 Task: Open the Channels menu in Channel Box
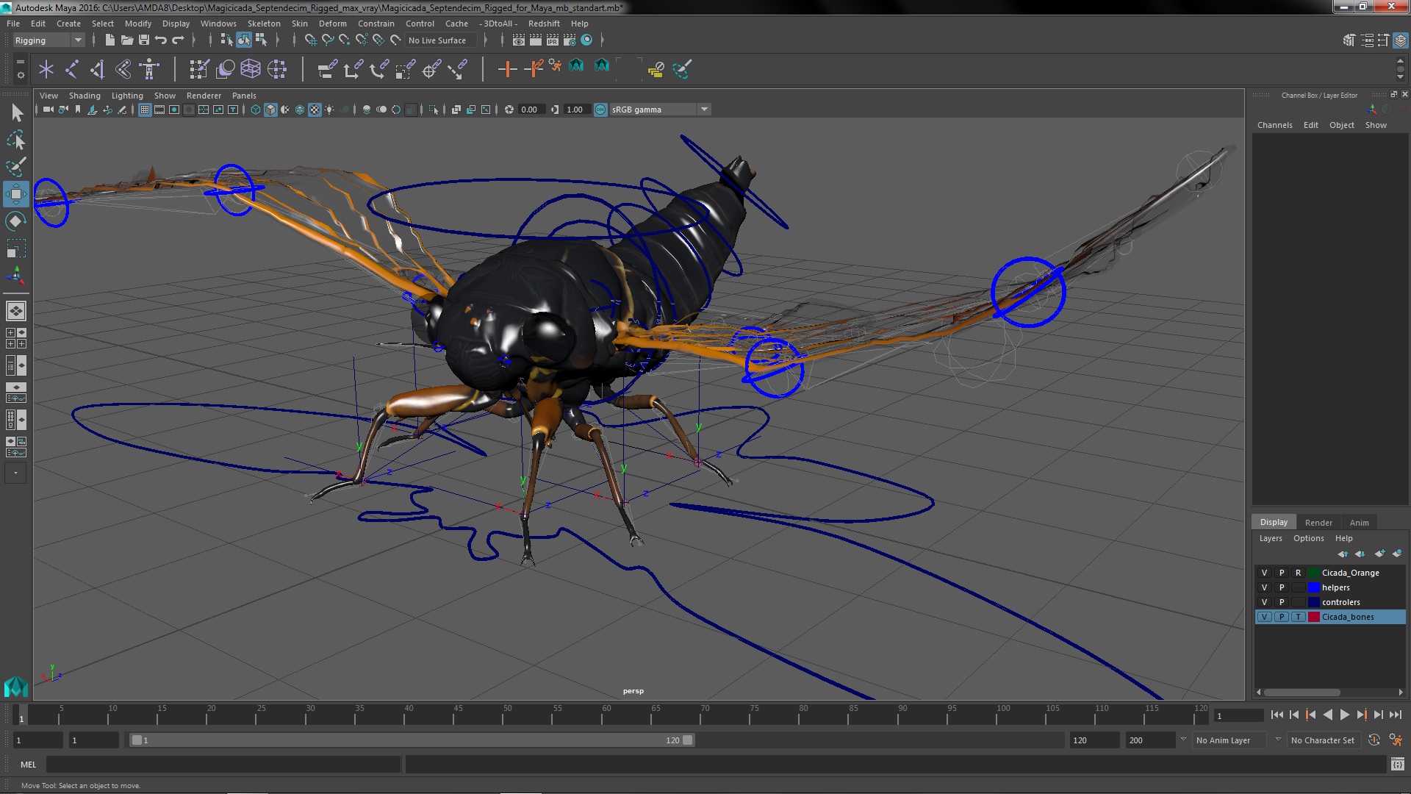(x=1274, y=125)
